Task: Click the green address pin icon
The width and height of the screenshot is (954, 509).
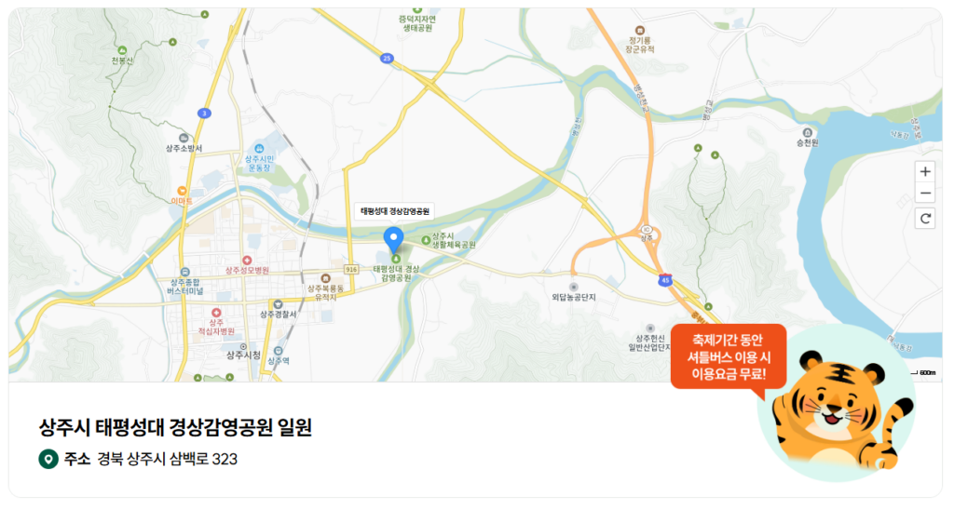Action: 48,459
